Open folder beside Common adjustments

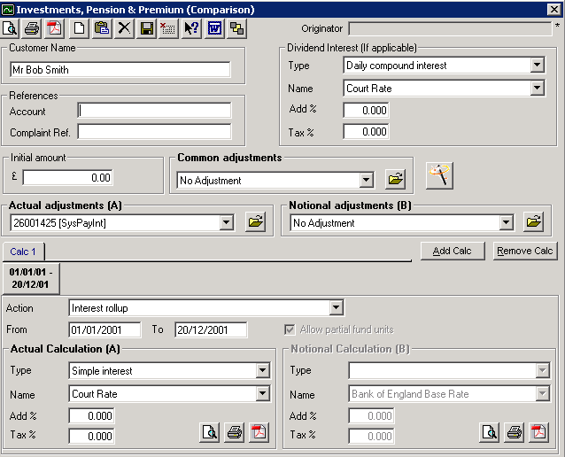[395, 180]
